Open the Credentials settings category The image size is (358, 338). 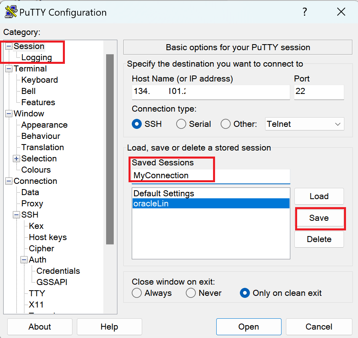(x=58, y=271)
